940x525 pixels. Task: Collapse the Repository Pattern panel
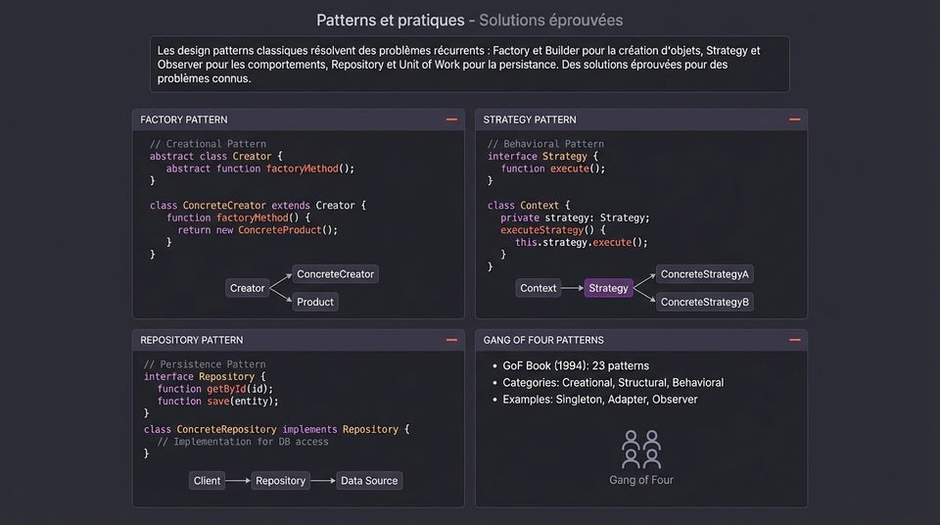coord(451,340)
